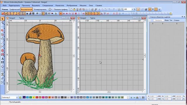187x105 pixels.
Task: Click the Save design icon
Action: [x=77, y=9]
